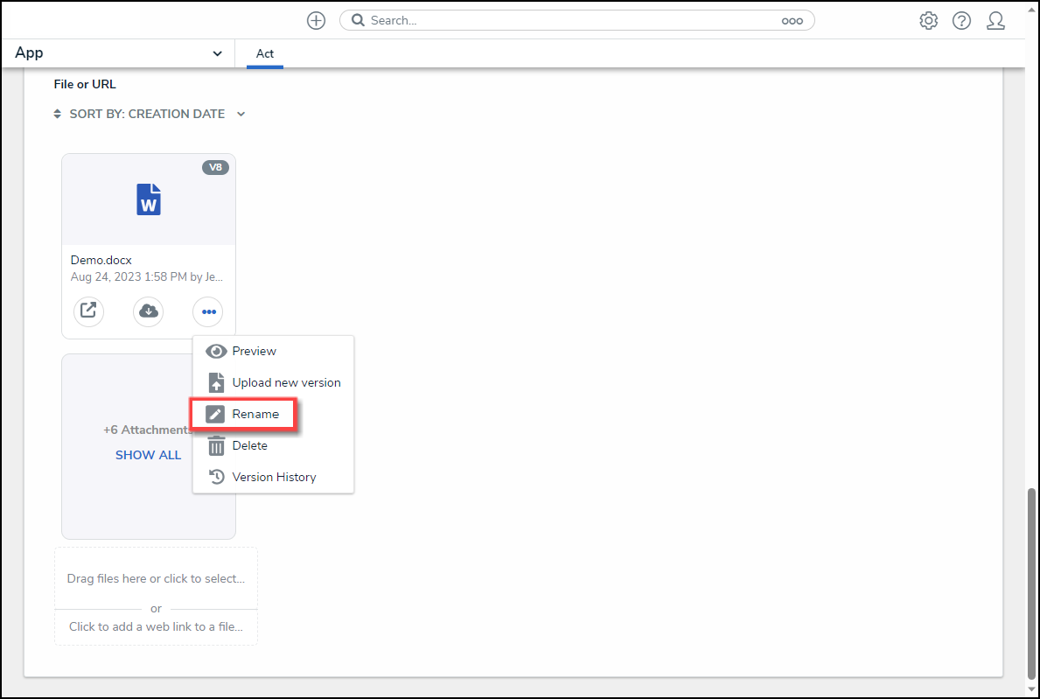Click the vertical page scrollbar

point(1031,584)
